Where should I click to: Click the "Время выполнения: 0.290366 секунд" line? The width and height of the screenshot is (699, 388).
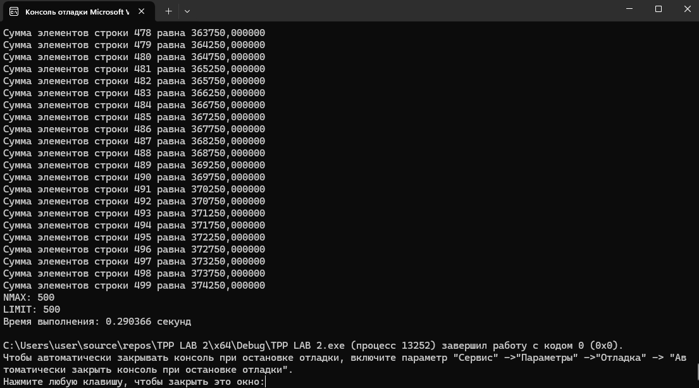pos(97,322)
